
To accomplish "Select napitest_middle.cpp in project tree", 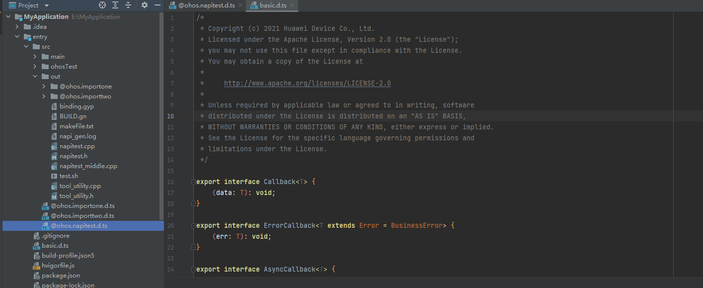I will pyautogui.click(x=88, y=166).
